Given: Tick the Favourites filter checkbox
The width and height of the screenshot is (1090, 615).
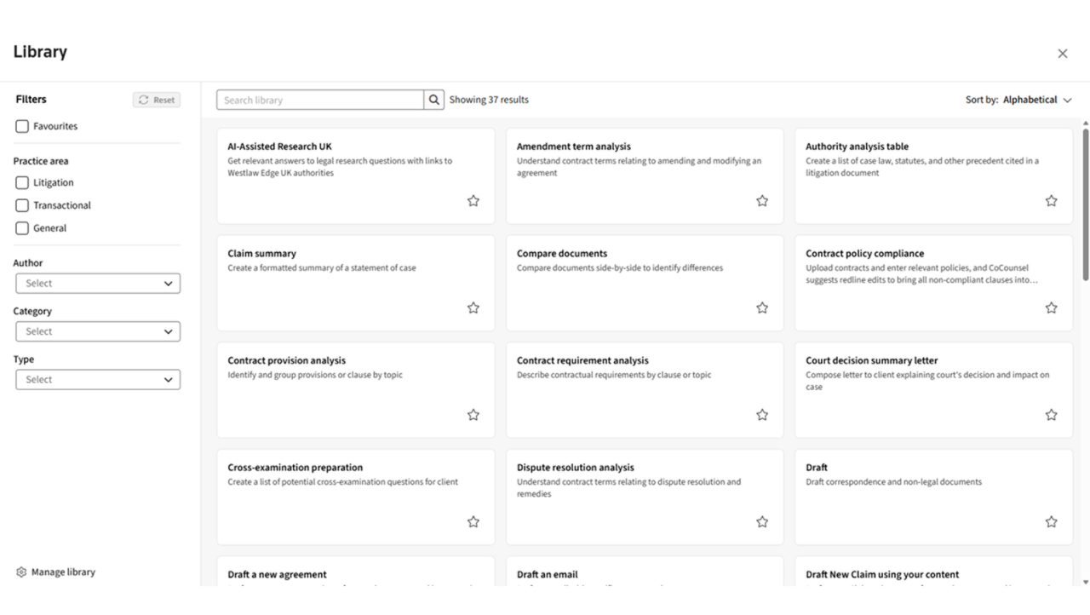Looking at the screenshot, I should (x=22, y=126).
